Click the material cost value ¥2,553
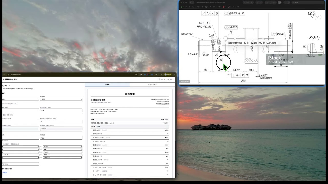The width and height of the screenshot is (328, 184). point(166,123)
